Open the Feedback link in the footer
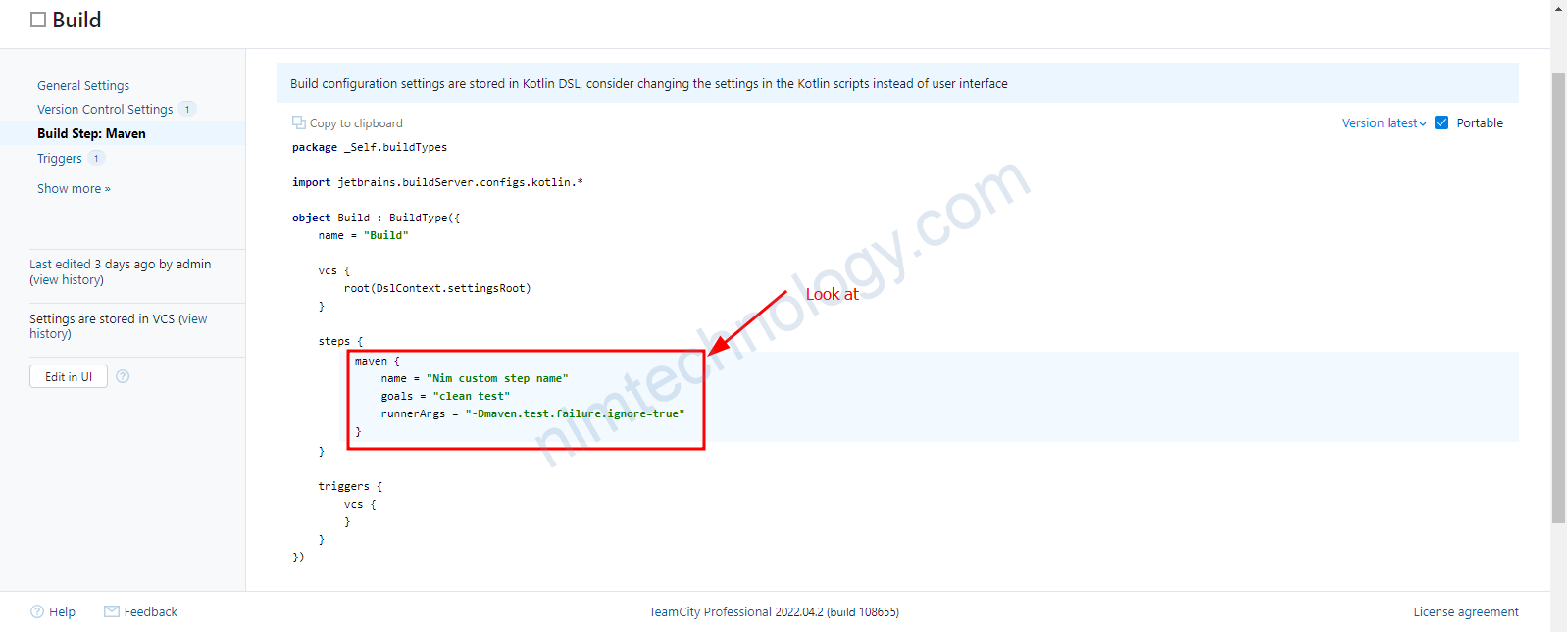The image size is (1567, 632). coord(151,611)
